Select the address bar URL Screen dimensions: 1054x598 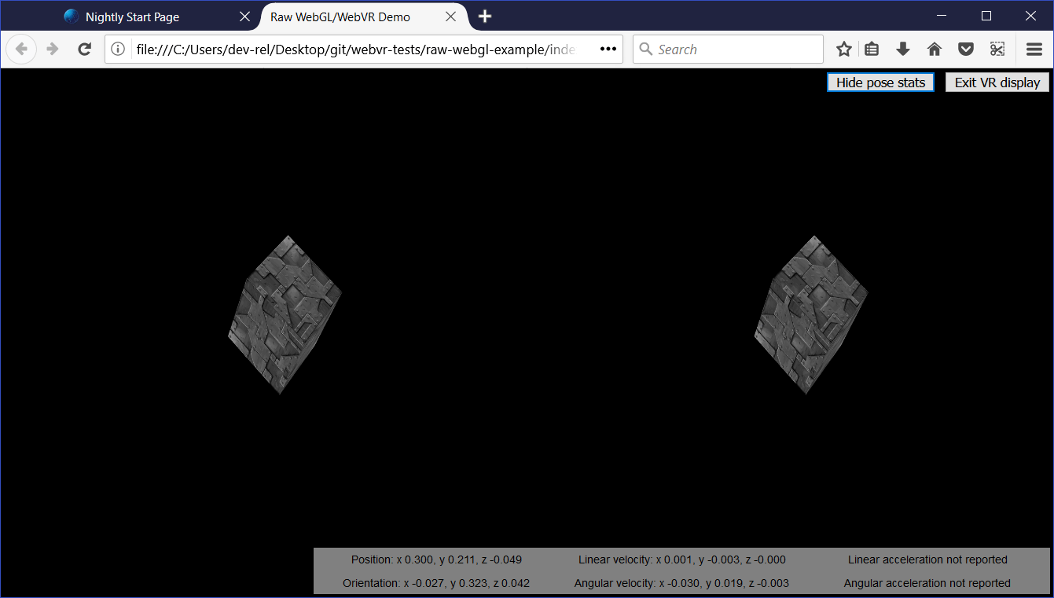click(354, 49)
